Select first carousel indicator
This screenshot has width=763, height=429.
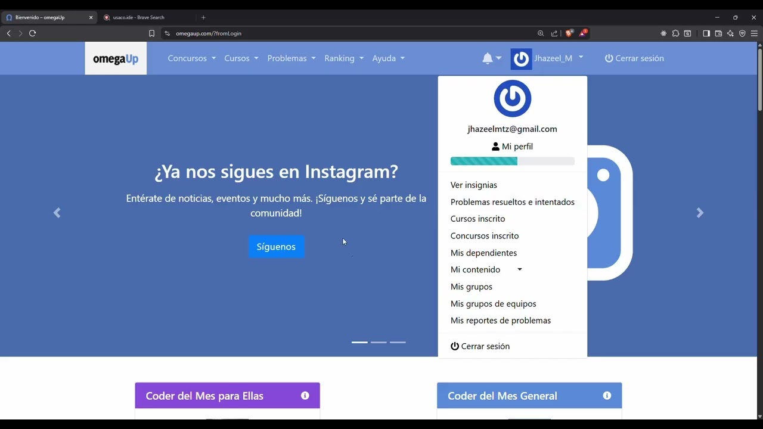(359, 342)
